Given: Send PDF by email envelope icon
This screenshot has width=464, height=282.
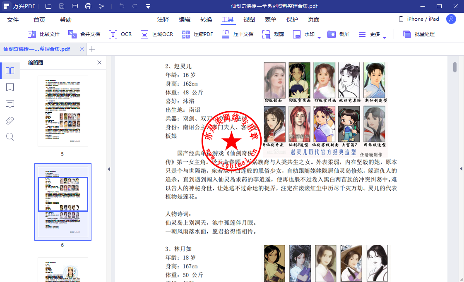Looking at the screenshot, I should point(75,6).
